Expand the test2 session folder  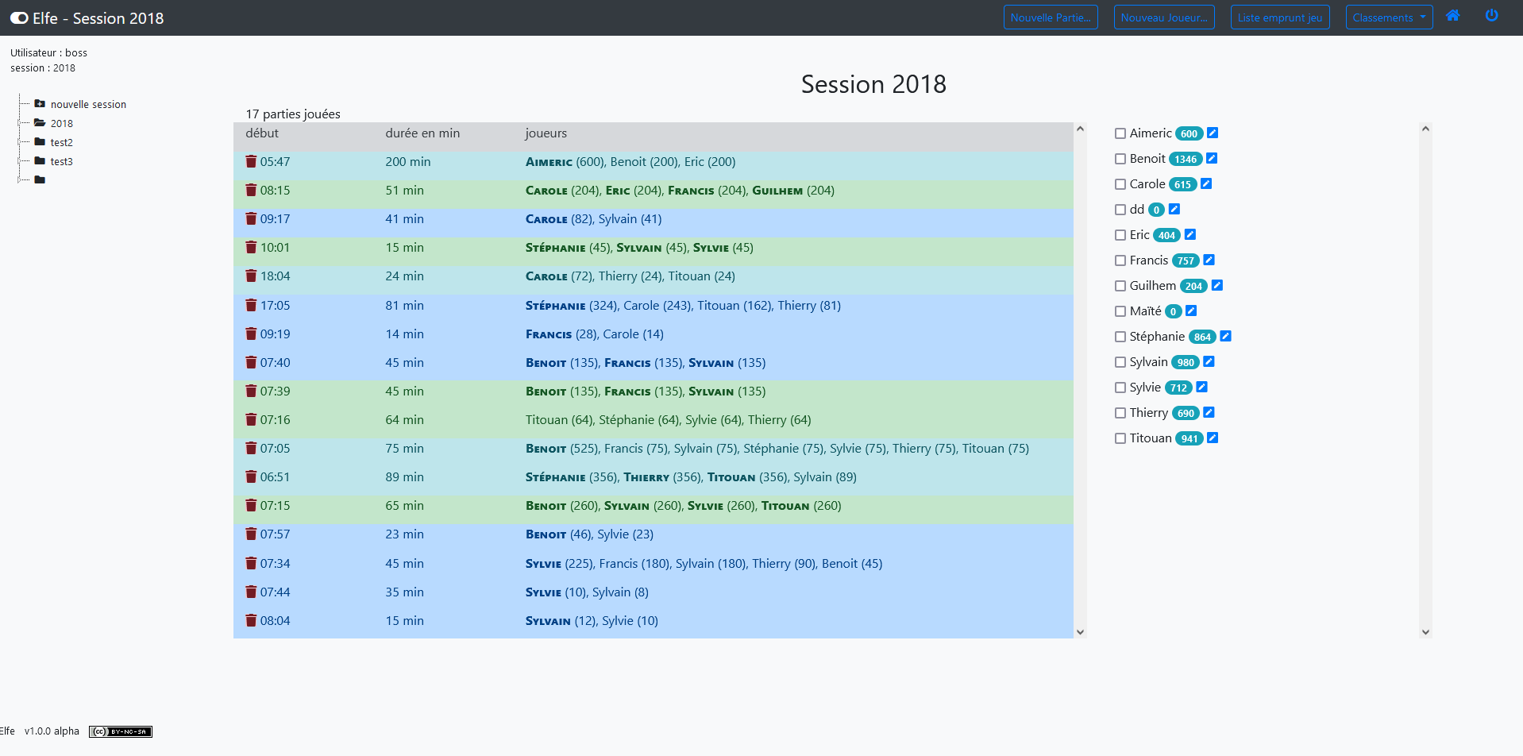(61, 143)
